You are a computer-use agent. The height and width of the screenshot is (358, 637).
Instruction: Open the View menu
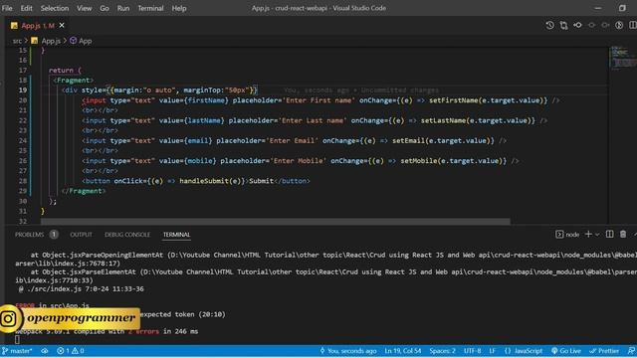pos(84,8)
